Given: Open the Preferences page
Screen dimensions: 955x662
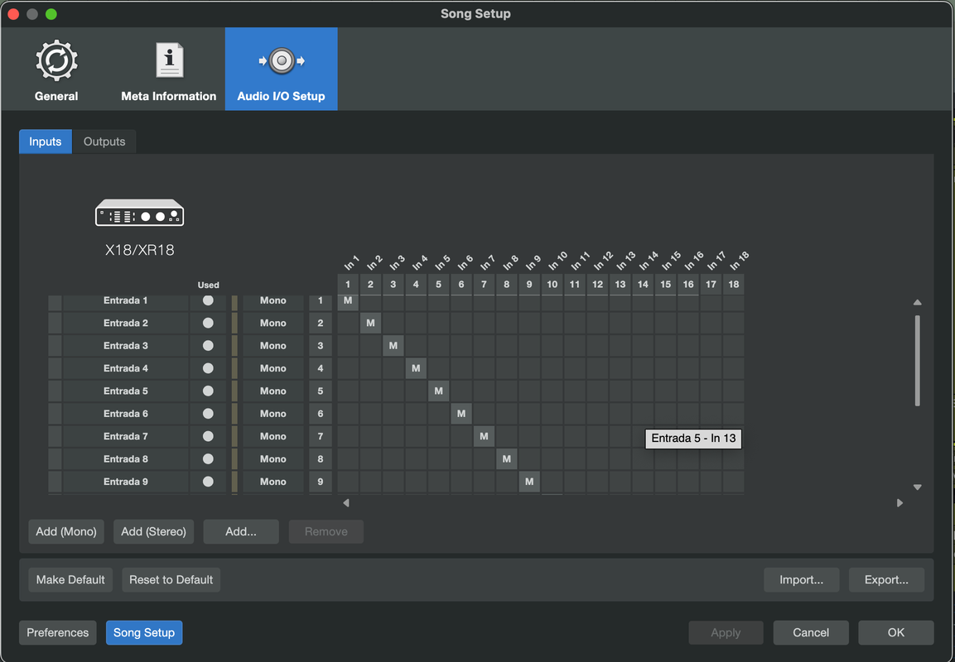Looking at the screenshot, I should coord(58,633).
